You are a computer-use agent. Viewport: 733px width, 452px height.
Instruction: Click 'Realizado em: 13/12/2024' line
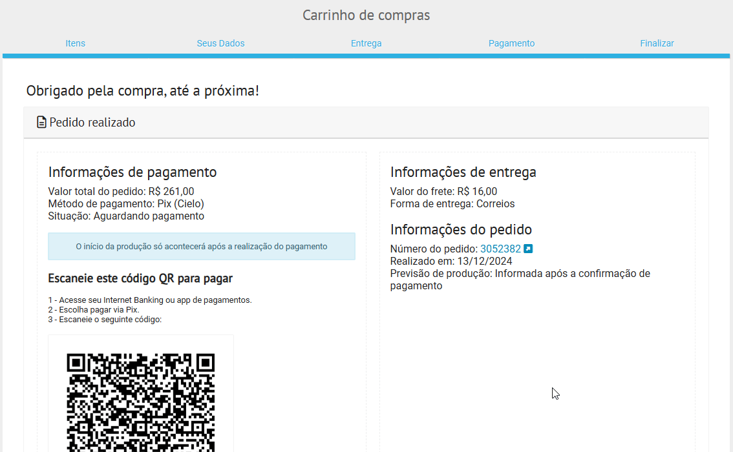pos(451,261)
